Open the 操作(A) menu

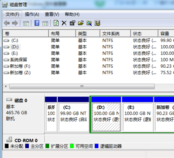pos(32,14)
